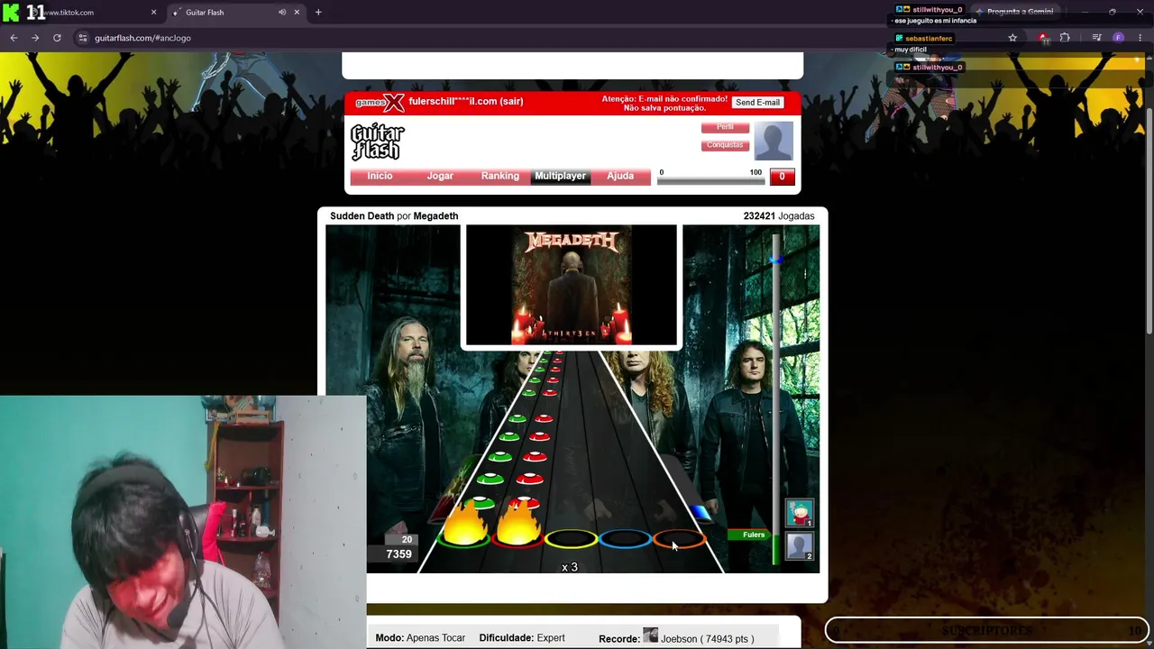Screen dimensions: 1154x649
Task: Click the red score box showing 0
Action: click(x=782, y=177)
